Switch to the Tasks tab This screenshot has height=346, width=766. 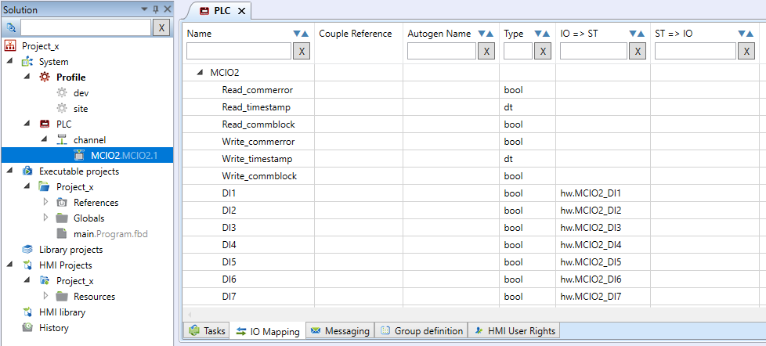(208, 330)
